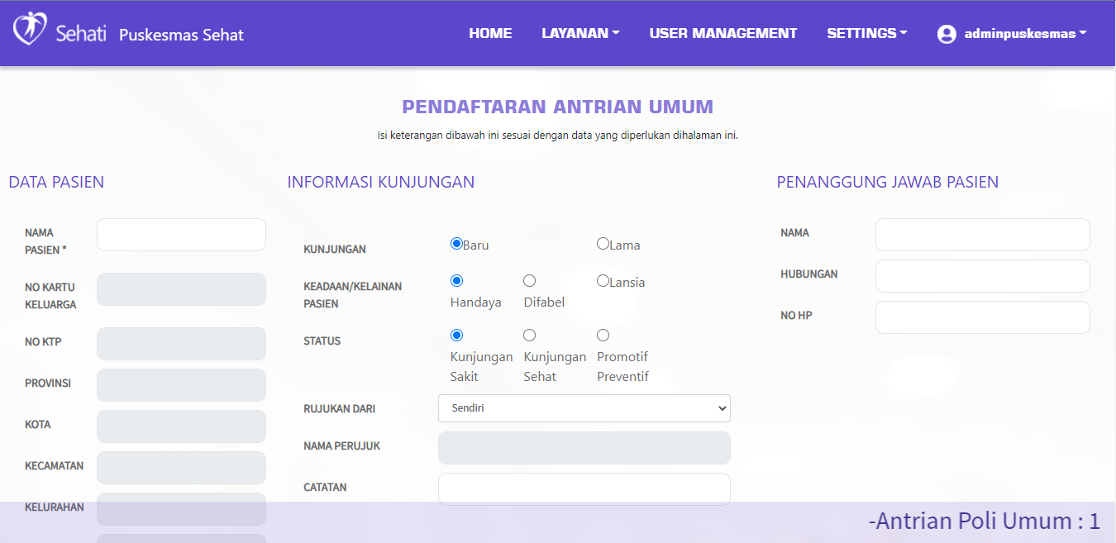Select the Baru kunjungan radio button

point(456,244)
